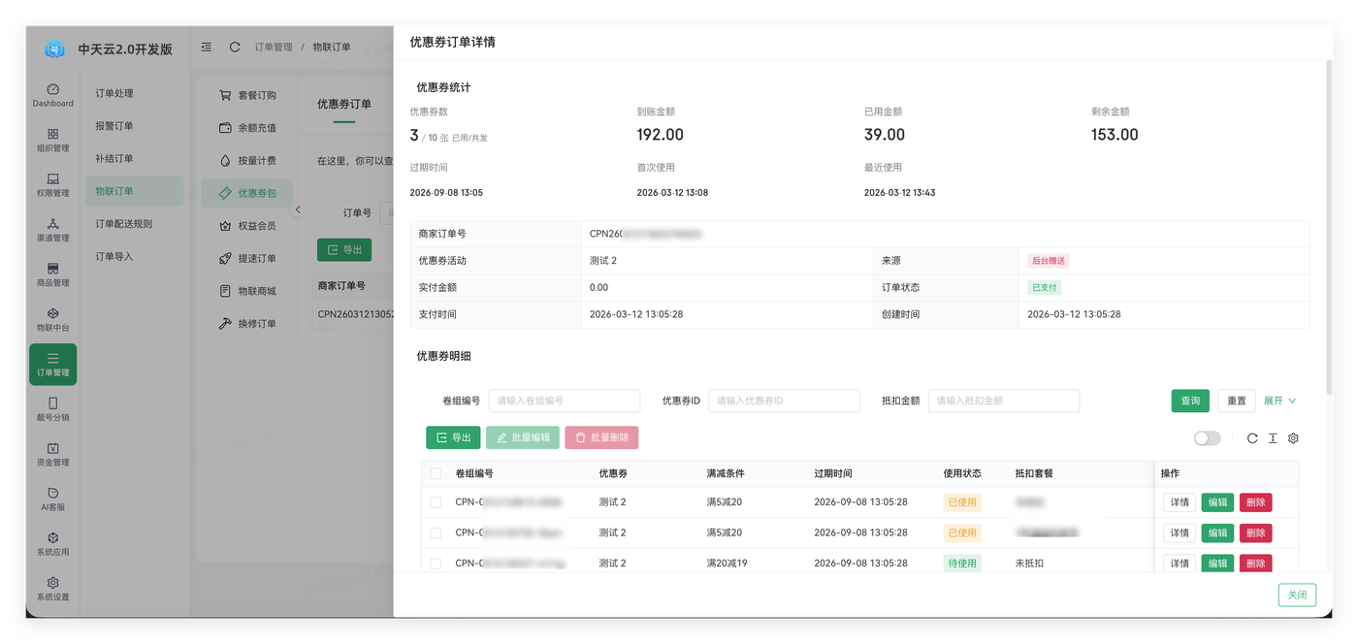Viewport: 1358px width, 644px height.
Task: Click the 中天云 logo icon
Action: [x=54, y=48]
